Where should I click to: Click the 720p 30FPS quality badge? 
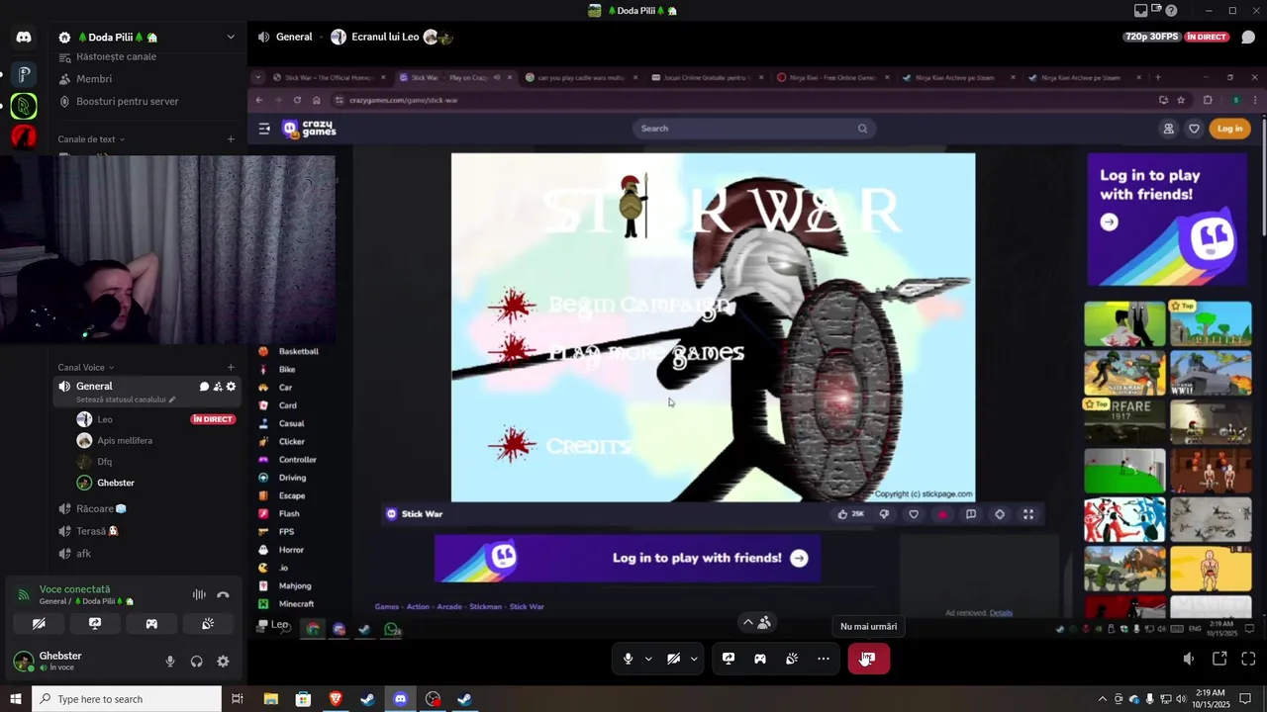(1150, 37)
